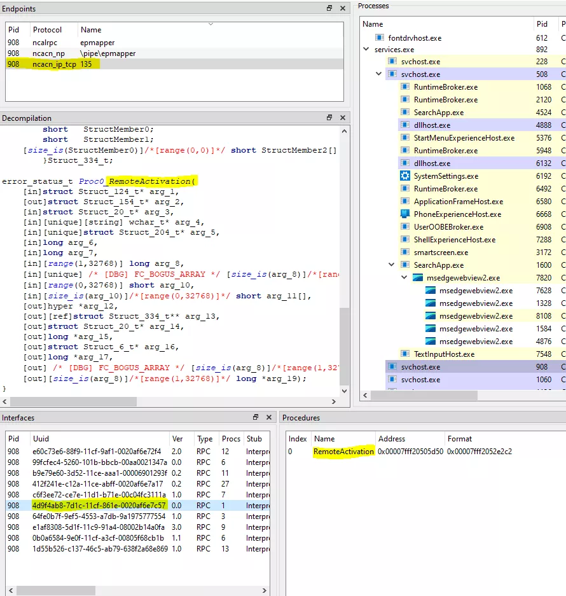This screenshot has height=596, width=566.
Task: Click the TextInputHost.exe process icon
Action: point(405,354)
